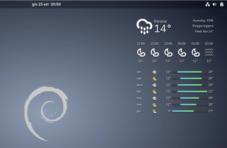Open the system status tray menu

click(x=215, y=4)
